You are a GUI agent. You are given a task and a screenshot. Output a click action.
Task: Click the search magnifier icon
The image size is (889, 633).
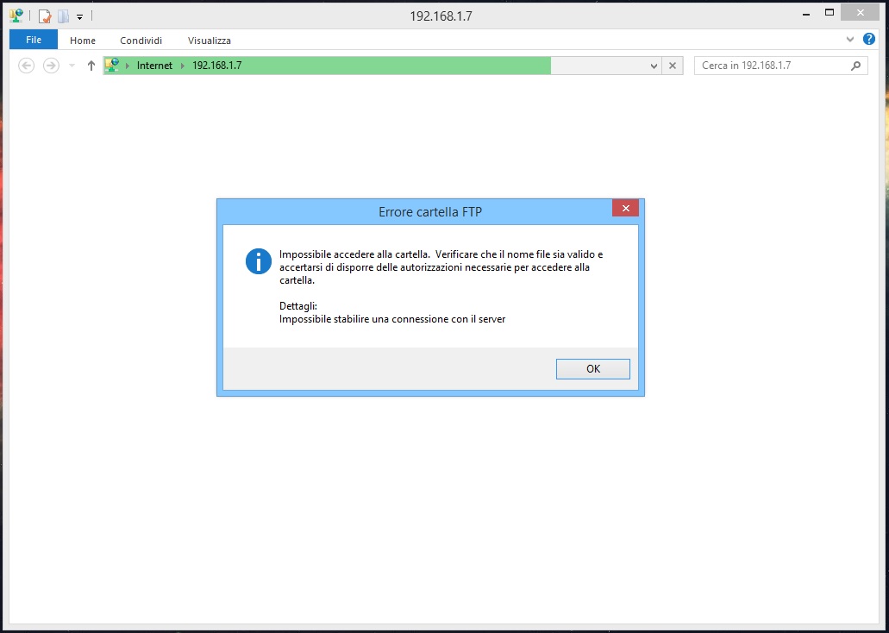(855, 66)
